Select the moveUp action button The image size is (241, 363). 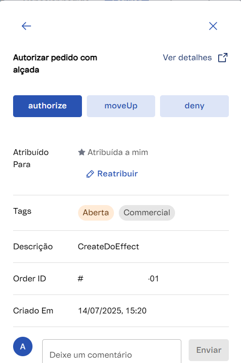[121, 106]
